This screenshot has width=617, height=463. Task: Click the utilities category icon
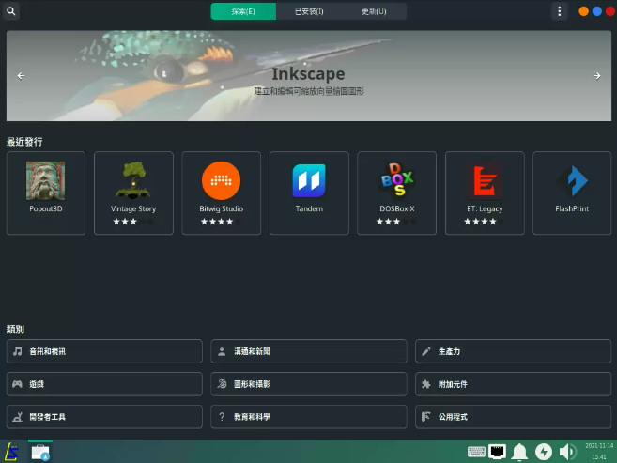pos(426,417)
